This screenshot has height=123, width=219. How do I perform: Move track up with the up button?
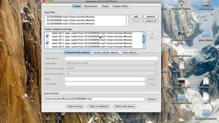click(x=152, y=33)
